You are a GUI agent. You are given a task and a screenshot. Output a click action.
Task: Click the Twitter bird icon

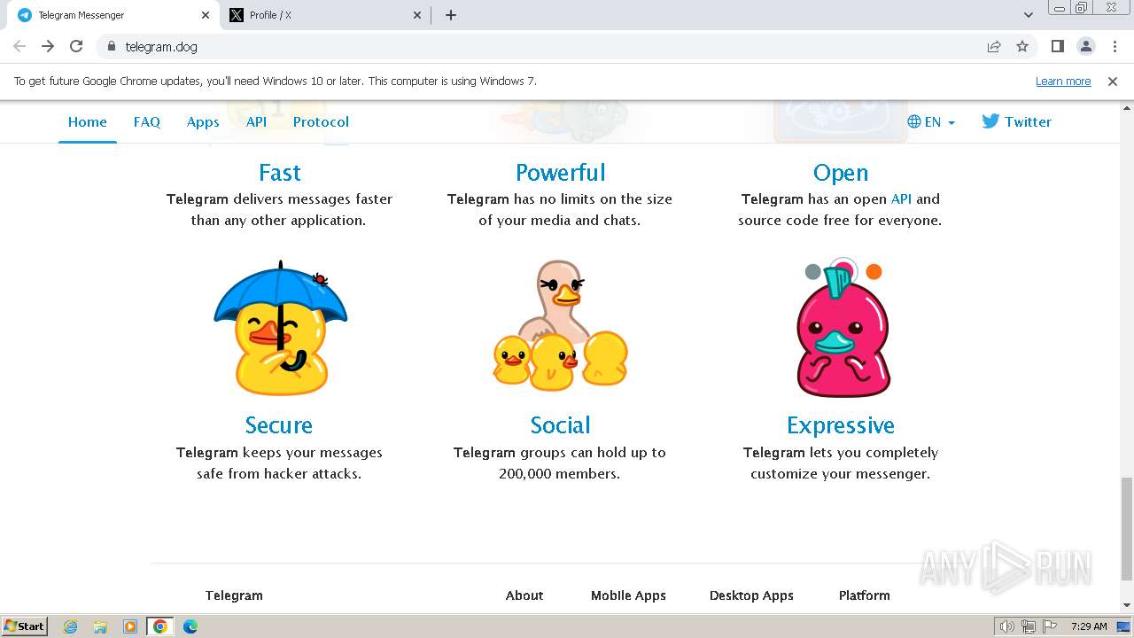click(x=990, y=121)
